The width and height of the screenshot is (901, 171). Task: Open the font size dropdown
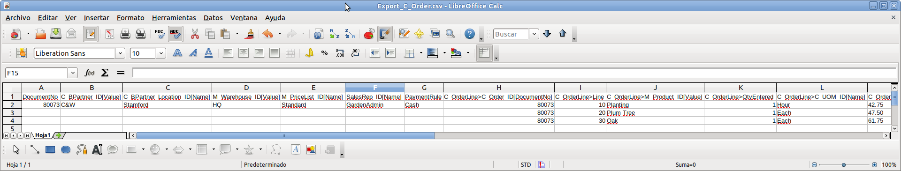[161, 53]
